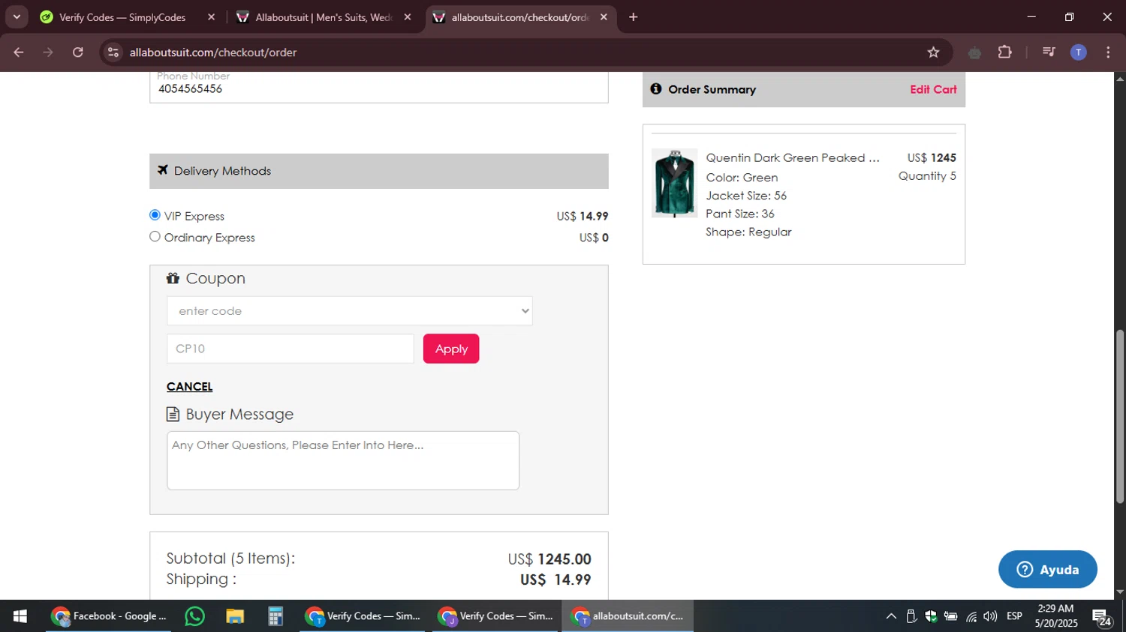This screenshot has height=632, width=1126.
Task: Go back to previous page
Action: 19,52
